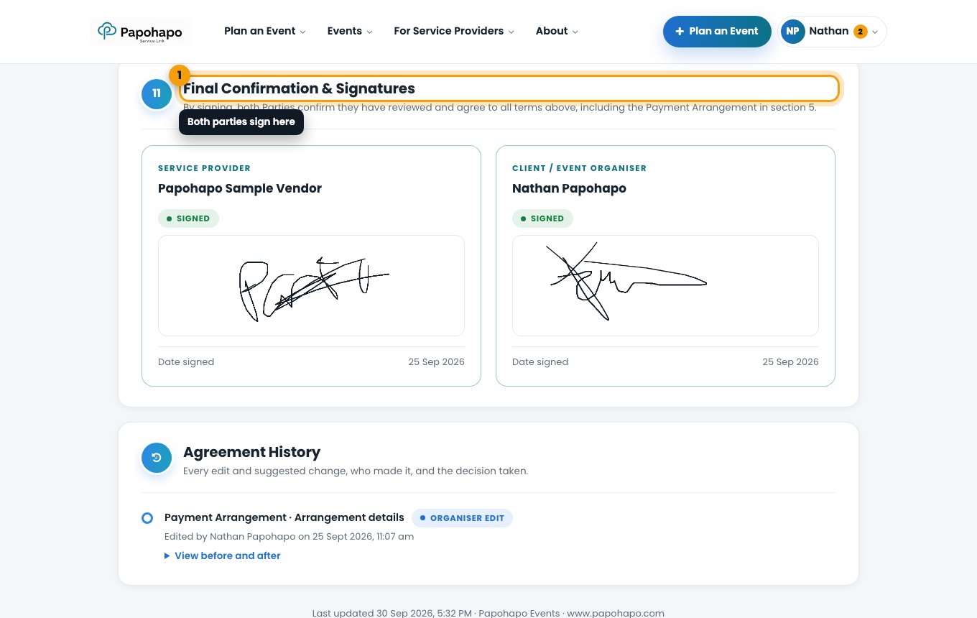The height and width of the screenshot is (618, 977).
Task: Click Nathan Papohapo's signature image
Action: point(665,285)
